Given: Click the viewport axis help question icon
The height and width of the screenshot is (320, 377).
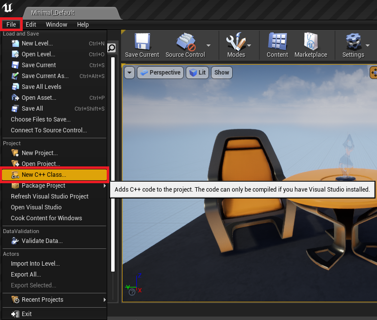Looking at the screenshot, I should (x=132, y=292).
